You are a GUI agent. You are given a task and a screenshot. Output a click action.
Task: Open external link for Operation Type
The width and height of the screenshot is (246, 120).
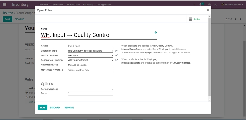point(116,51)
